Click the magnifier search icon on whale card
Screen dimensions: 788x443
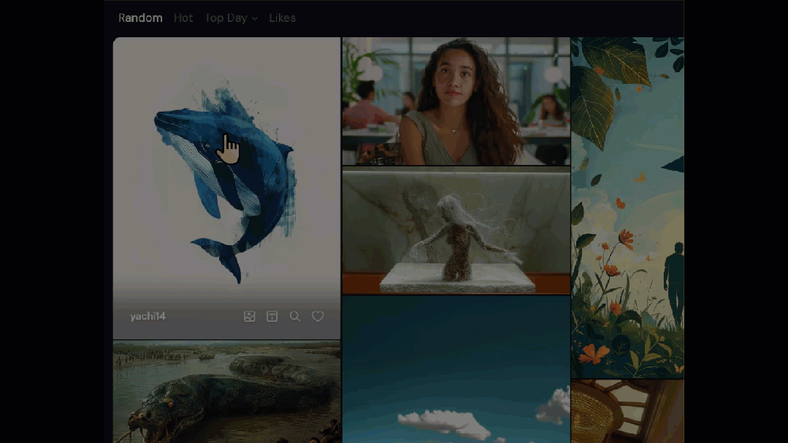click(x=295, y=317)
